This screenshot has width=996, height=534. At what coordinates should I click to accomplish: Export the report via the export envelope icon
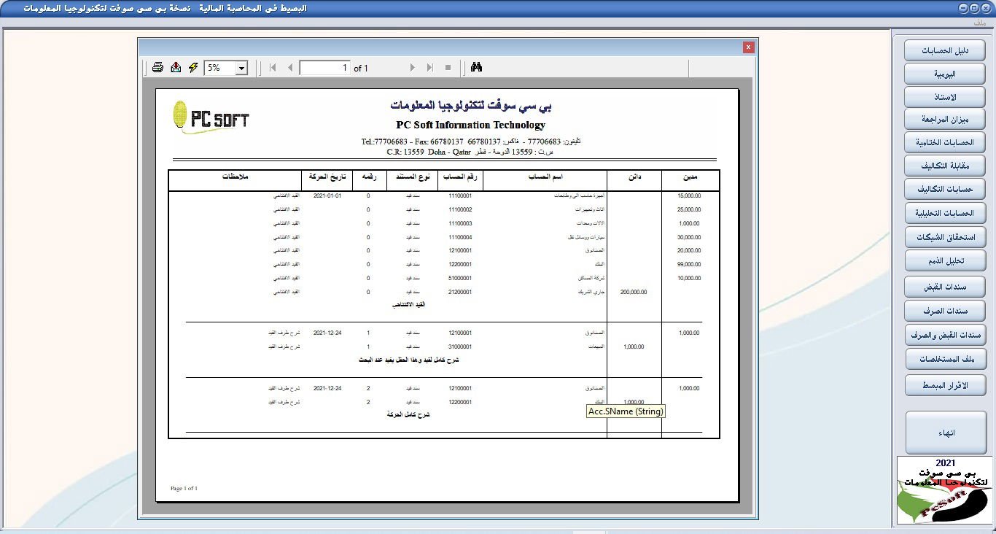click(x=176, y=66)
